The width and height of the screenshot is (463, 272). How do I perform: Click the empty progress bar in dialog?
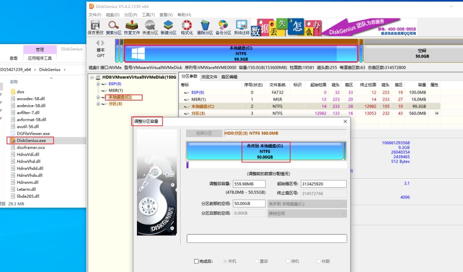point(267,238)
